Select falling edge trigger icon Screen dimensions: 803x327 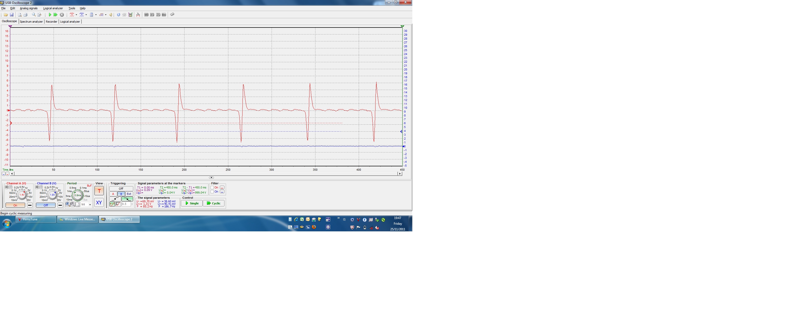tap(127, 199)
